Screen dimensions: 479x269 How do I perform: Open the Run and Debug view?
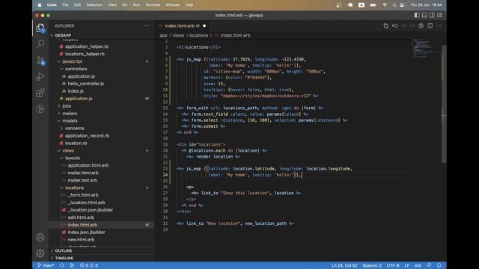point(40,76)
